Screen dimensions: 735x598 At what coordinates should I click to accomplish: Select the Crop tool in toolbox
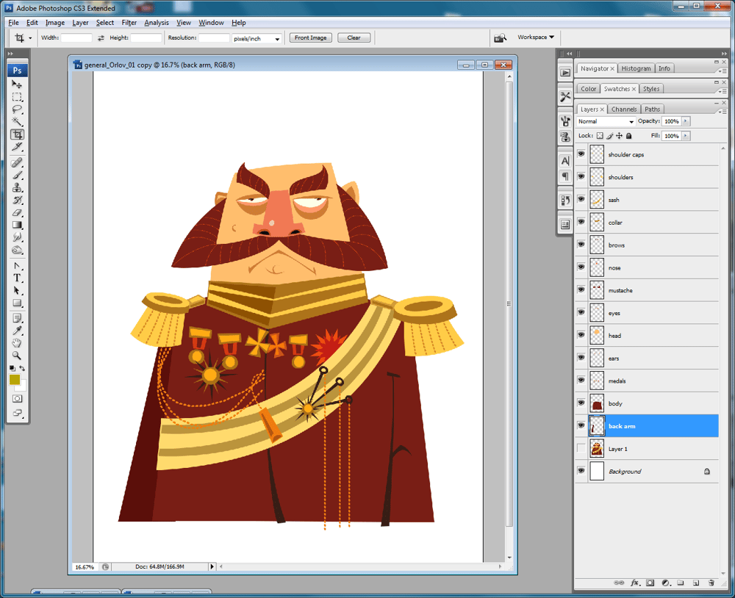click(x=17, y=134)
